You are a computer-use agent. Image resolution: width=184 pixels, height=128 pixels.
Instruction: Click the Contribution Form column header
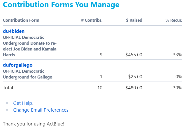pyautogui.click(x=21, y=20)
